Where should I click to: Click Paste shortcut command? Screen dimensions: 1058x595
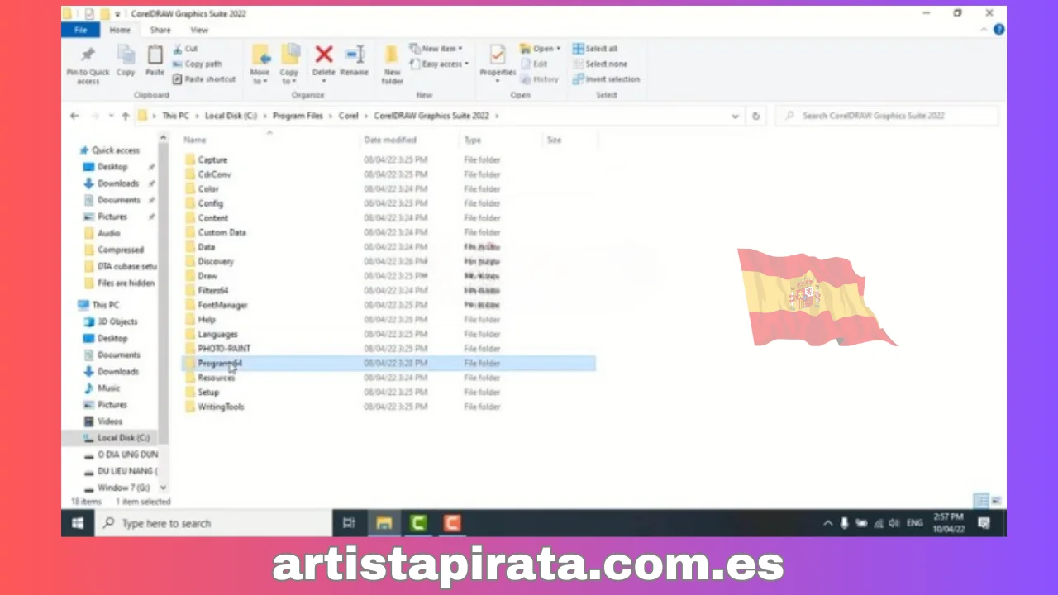[204, 79]
